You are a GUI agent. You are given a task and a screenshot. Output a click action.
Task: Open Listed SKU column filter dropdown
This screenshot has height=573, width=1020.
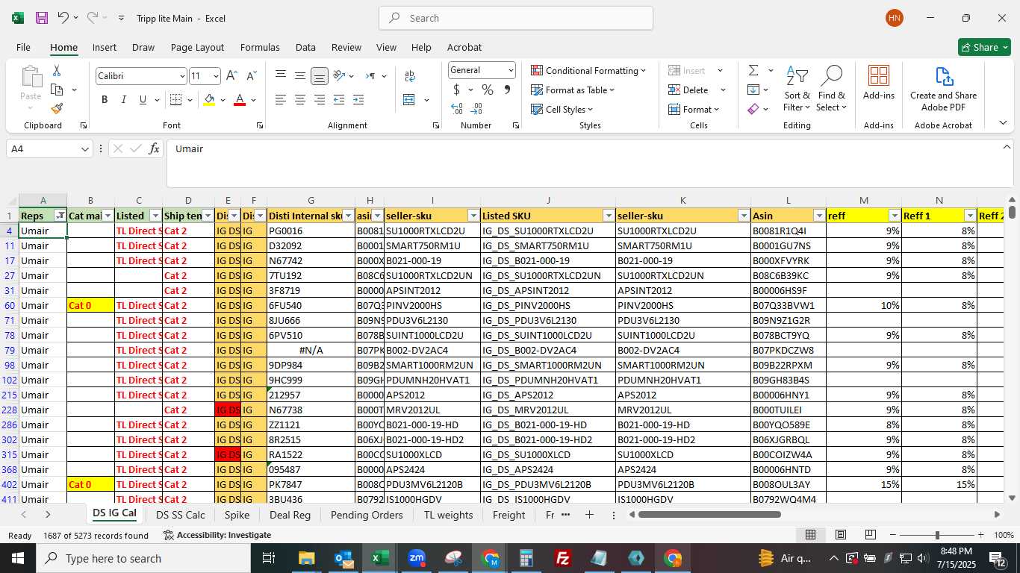coord(609,216)
